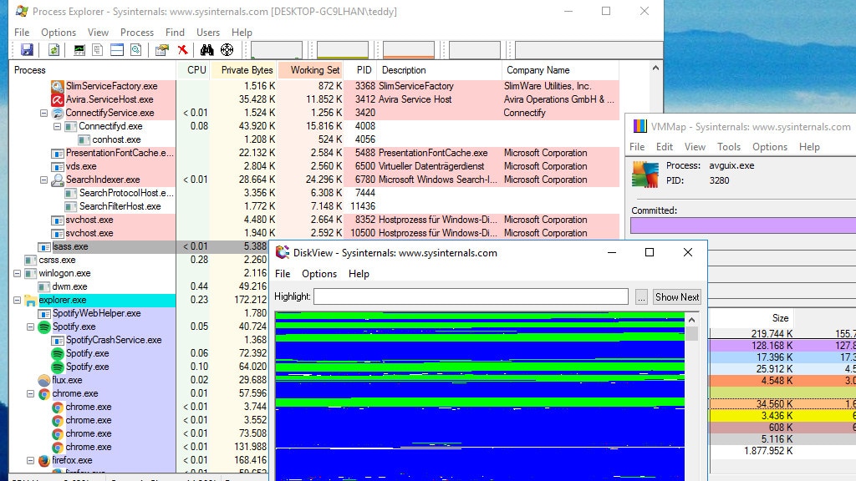Click the commit history mini graph in toolbar
This screenshot has height=481, width=856.
[342, 50]
